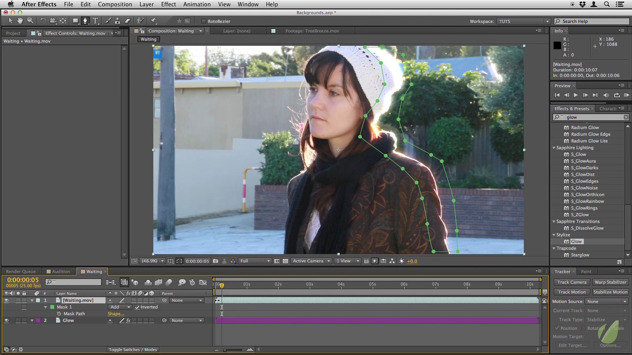Toggle the Mask Path stopwatch

click(59, 314)
